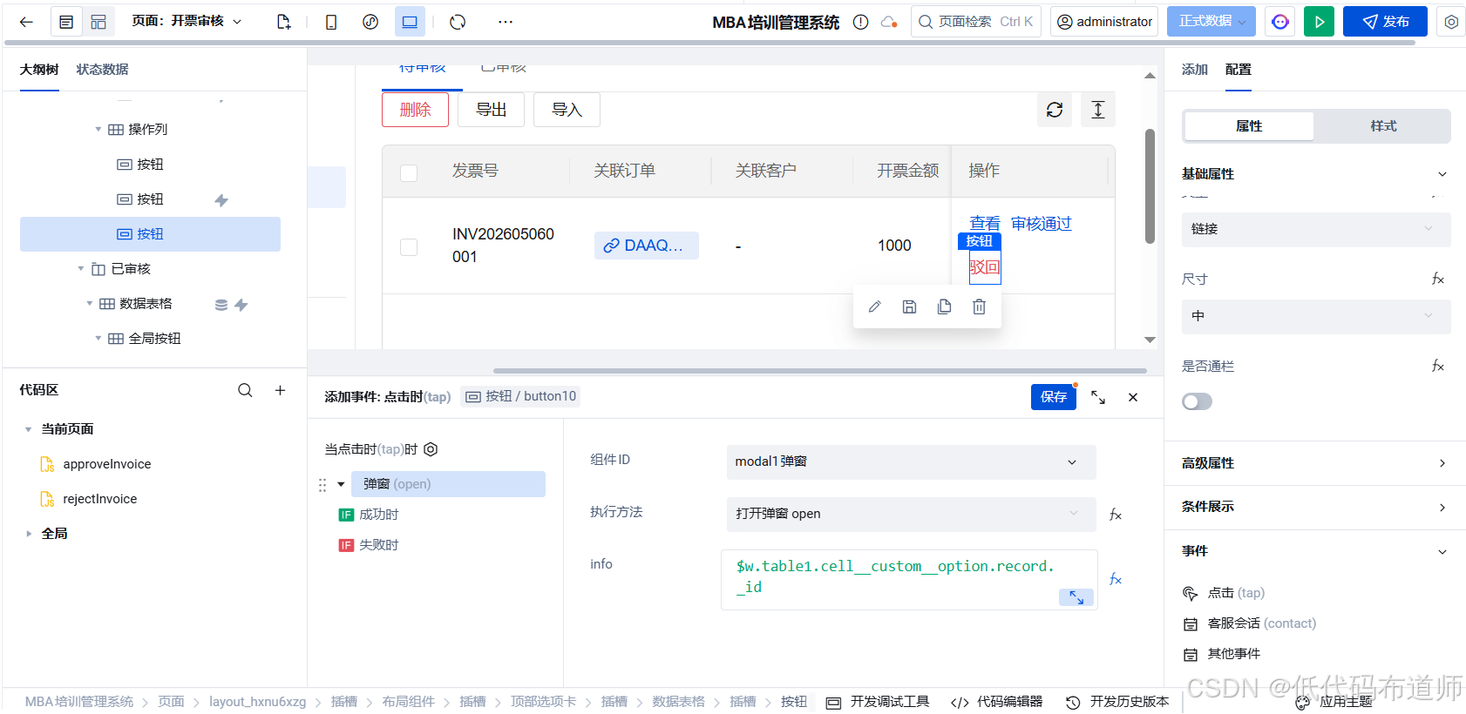Open the 执行方法 打开弹窗 open dropdown

pos(911,514)
